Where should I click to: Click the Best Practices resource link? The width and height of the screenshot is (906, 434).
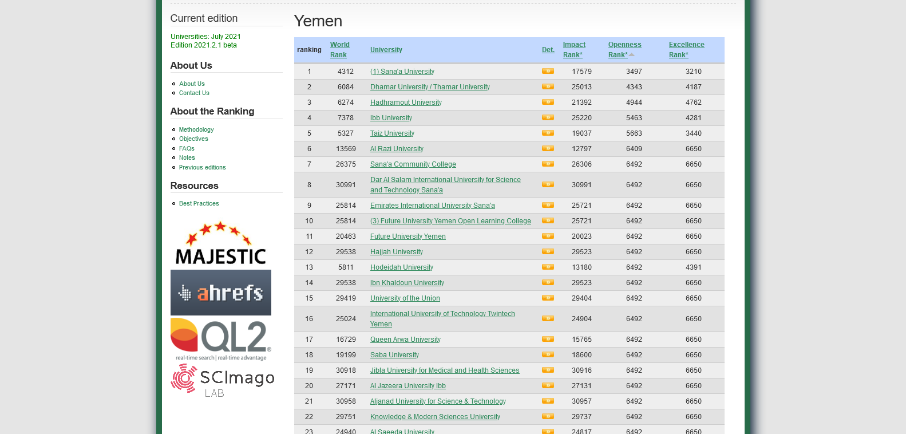199,204
